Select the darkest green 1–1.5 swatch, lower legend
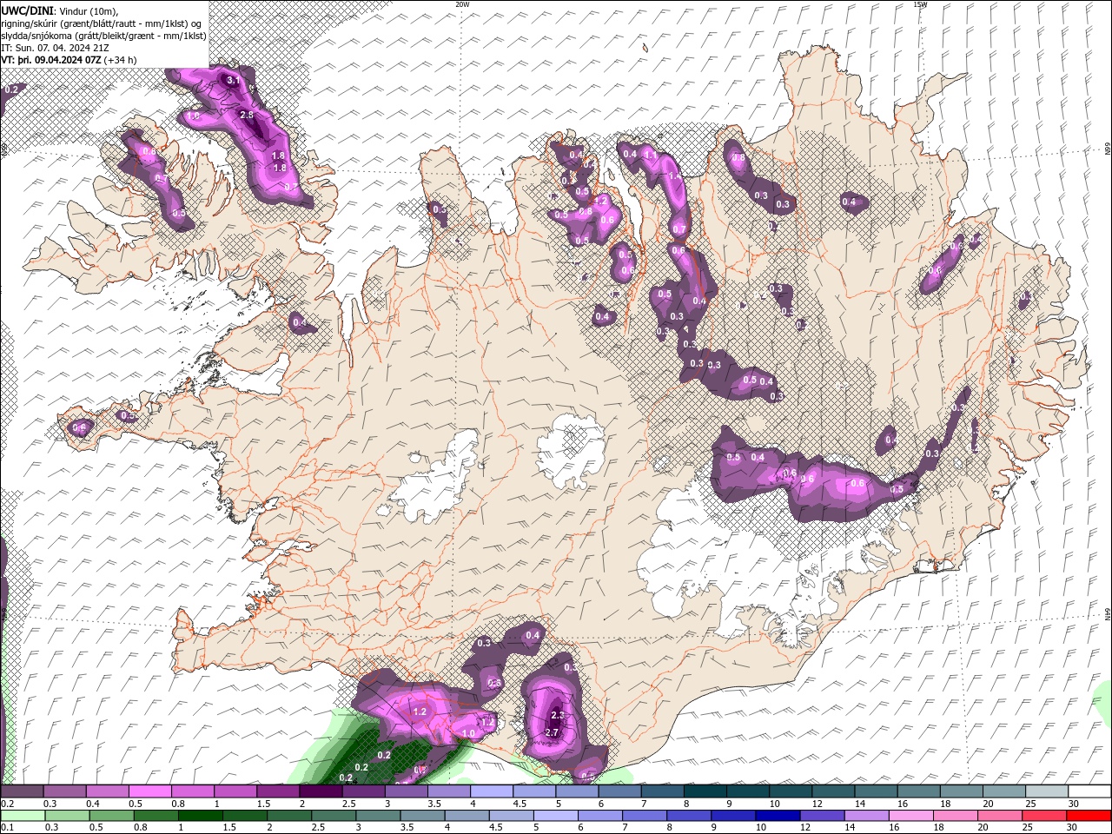Image resolution: width=1112 pixels, height=834 pixels. 201,816
